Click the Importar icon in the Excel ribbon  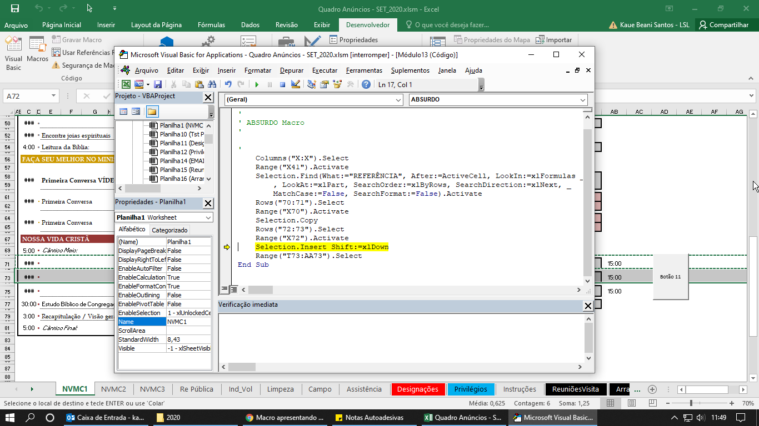click(x=553, y=40)
